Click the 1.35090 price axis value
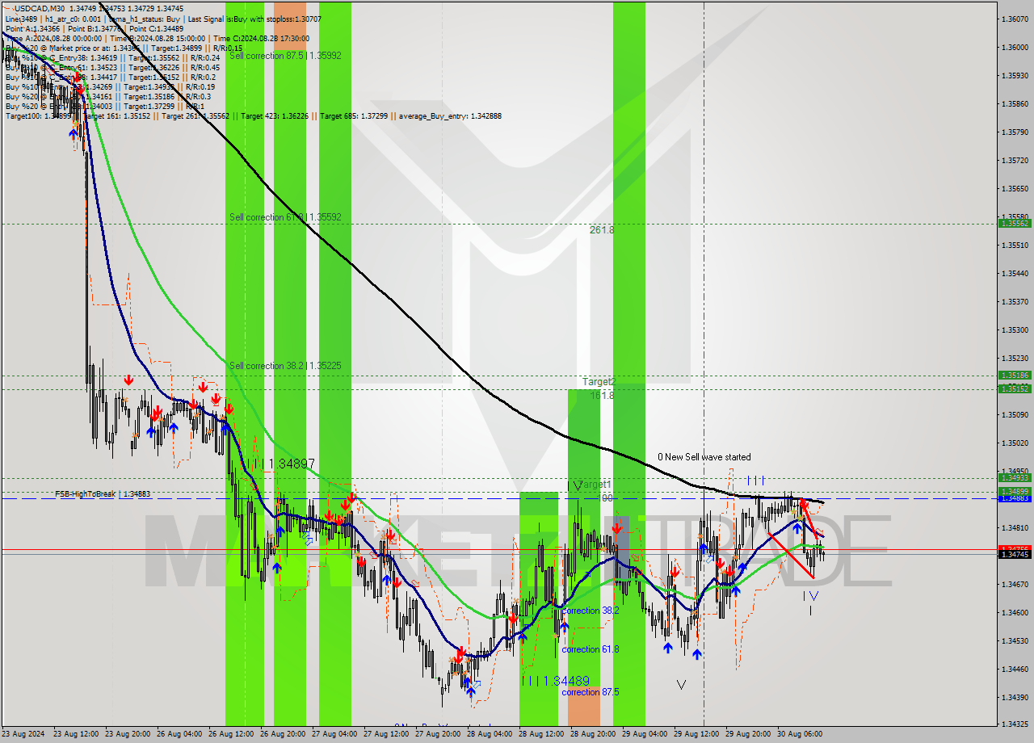 pos(1015,414)
